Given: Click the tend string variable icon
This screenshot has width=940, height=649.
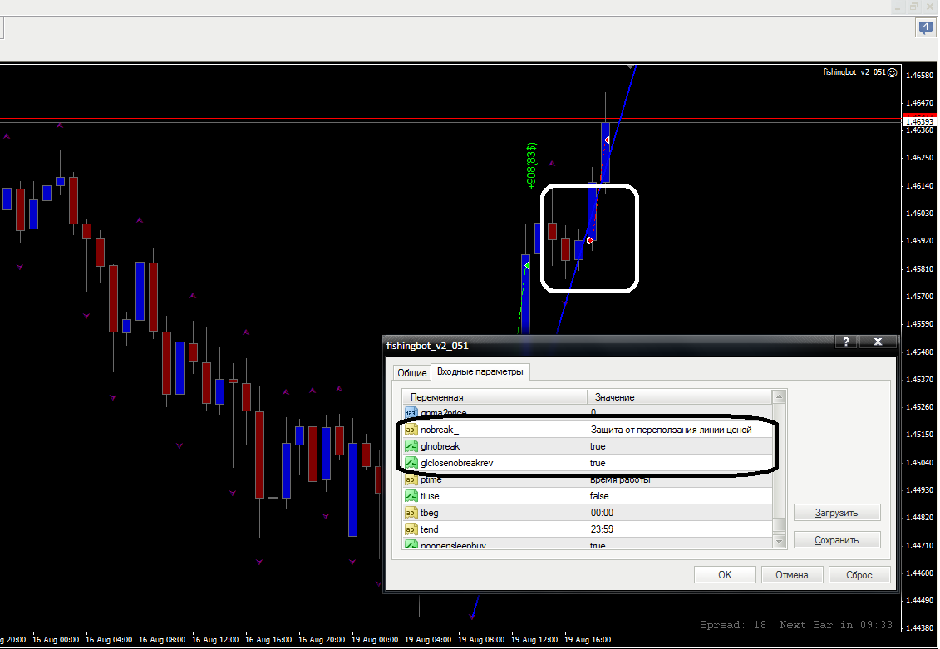Looking at the screenshot, I should coord(411,529).
